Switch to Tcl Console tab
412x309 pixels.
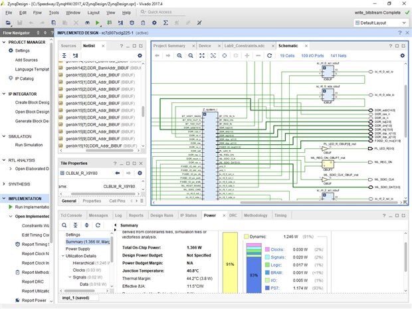tap(71, 215)
